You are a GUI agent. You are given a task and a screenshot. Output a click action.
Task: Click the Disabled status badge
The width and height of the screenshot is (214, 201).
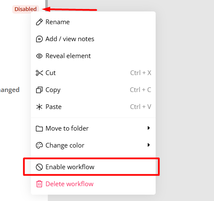click(x=25, y=9)
